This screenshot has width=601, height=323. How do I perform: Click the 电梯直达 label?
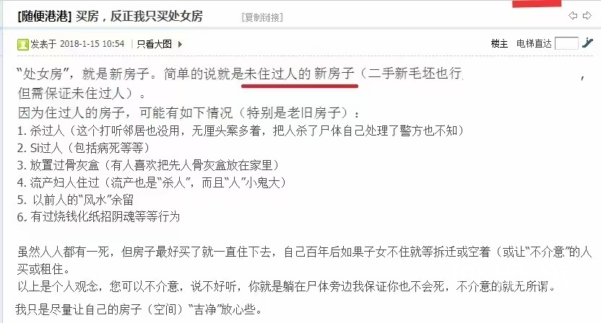click(x=534, y=44)
